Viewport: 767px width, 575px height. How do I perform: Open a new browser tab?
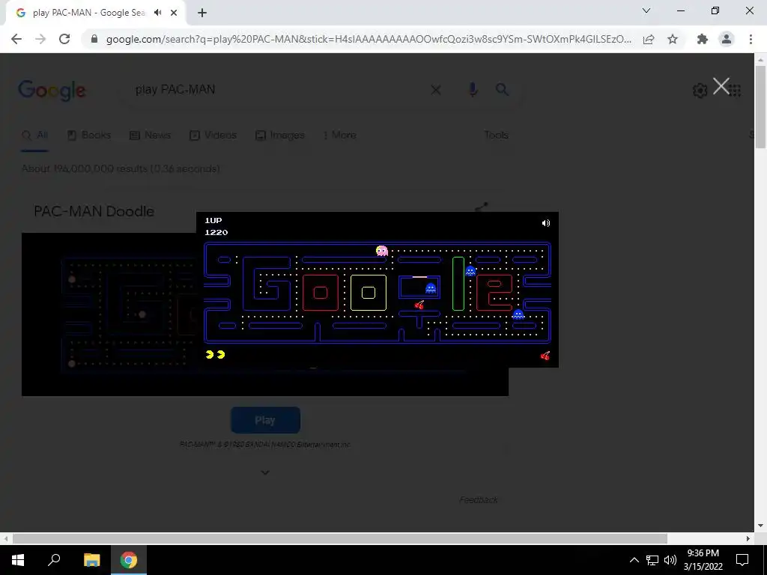202,13
